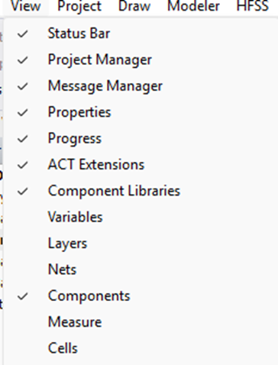Show the Nets panel

click(x=141, y=270)
